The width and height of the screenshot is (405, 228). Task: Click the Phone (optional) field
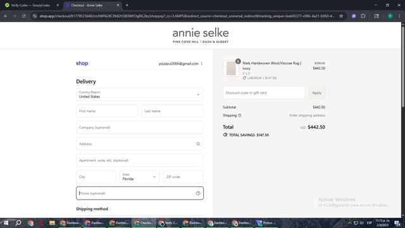[x=140, y=193]
